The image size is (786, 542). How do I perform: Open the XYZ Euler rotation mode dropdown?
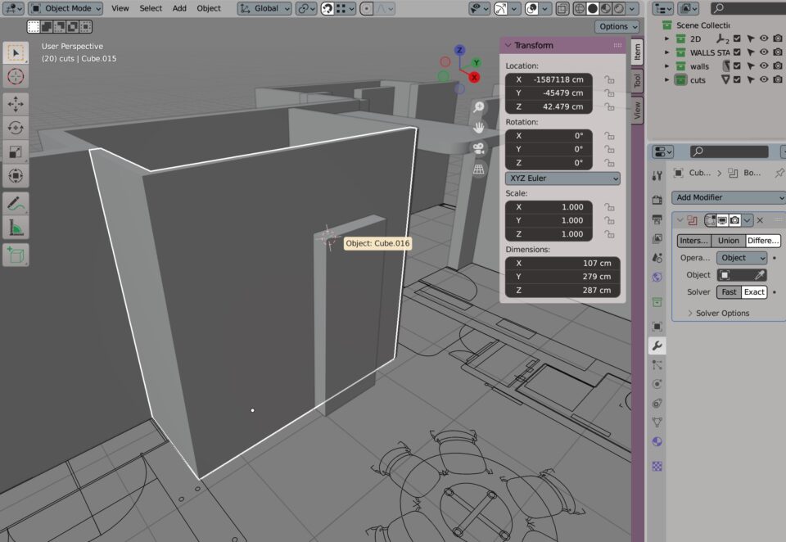562,178
